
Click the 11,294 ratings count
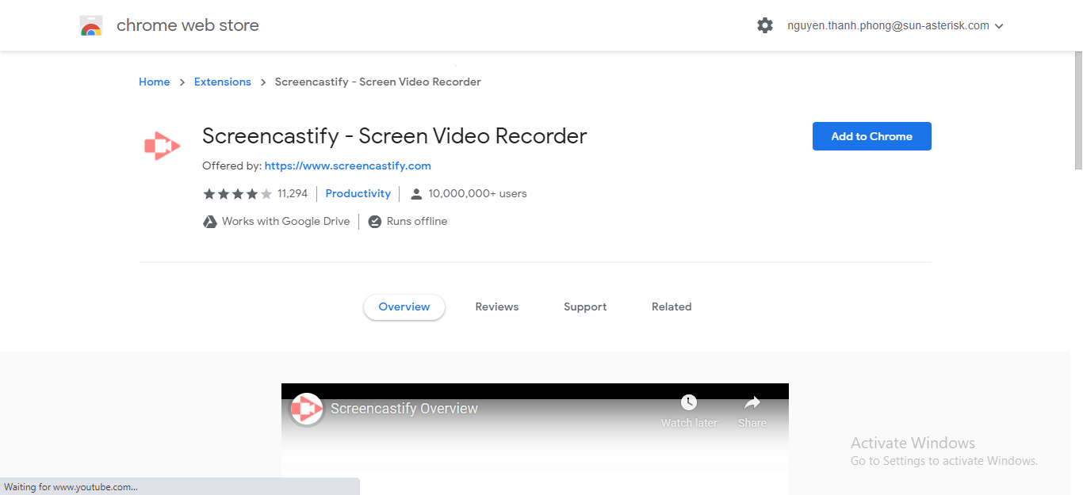click(293, 193)
